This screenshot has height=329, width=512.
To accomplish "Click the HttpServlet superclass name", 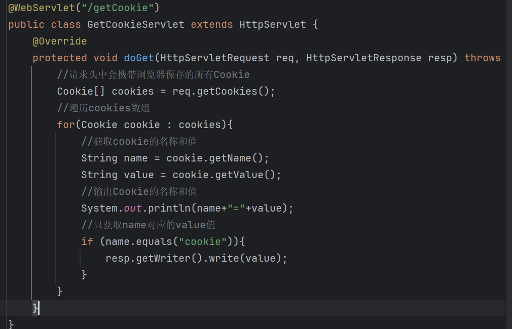I will pyautogui.click(x=273, y=24).
